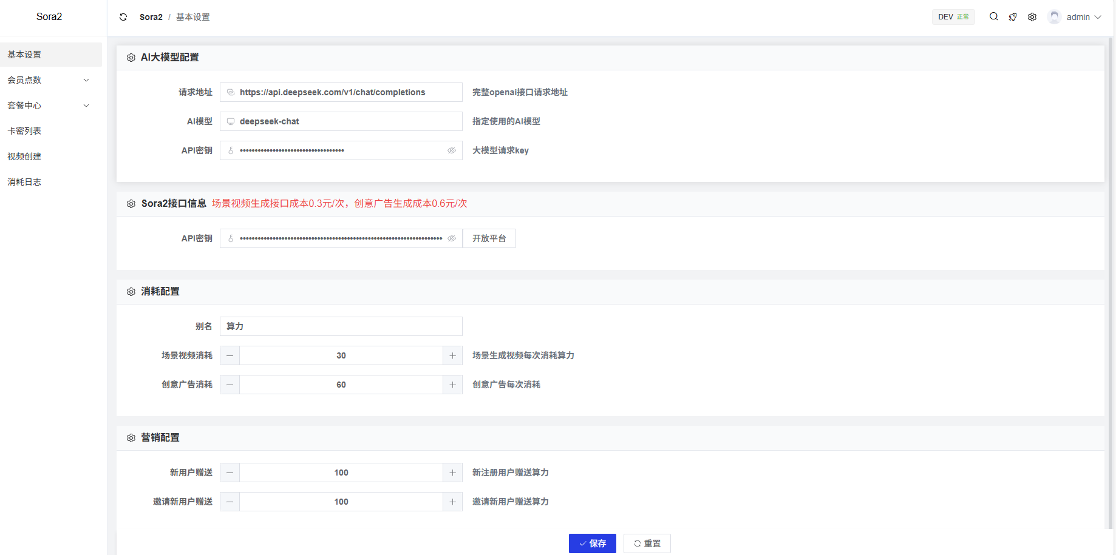The height and width of the screenshot is (555, 1116).
Task: Click the 保存 button
Action: tap(592, 543)
